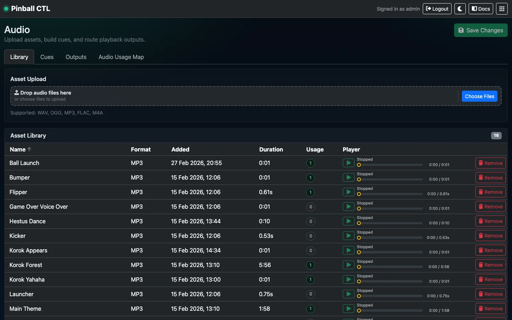Switch to the Cues tab
This screenshot has height=320, width=512.
point(47,57)
